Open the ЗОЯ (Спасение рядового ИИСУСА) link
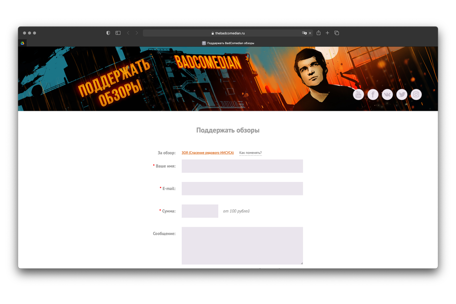This screenshot has height=304, width=456. [x=208, y=153]
